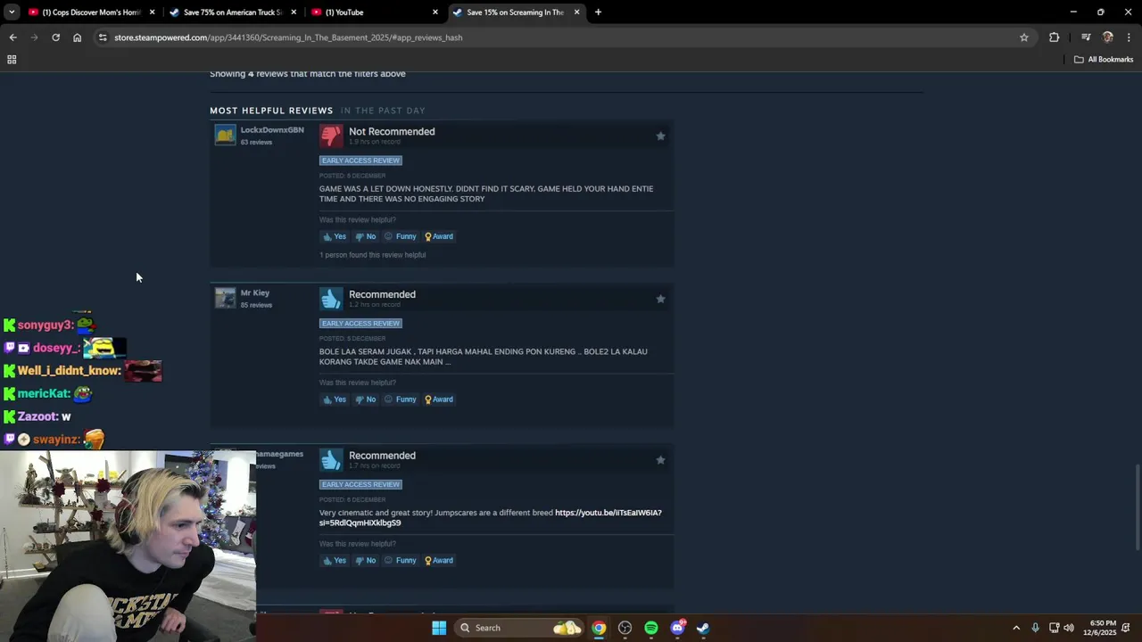This screenshot has height=642, width=1142.
Task: Vote No on LockxDownxGBN's review
Action: click(x=366, y=236)
